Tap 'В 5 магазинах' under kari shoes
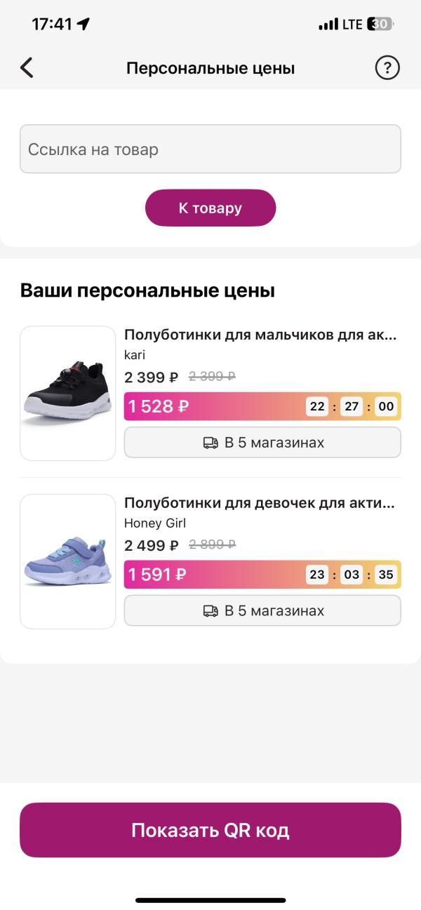This screenshot has height=910, width=421. (274, 443)
